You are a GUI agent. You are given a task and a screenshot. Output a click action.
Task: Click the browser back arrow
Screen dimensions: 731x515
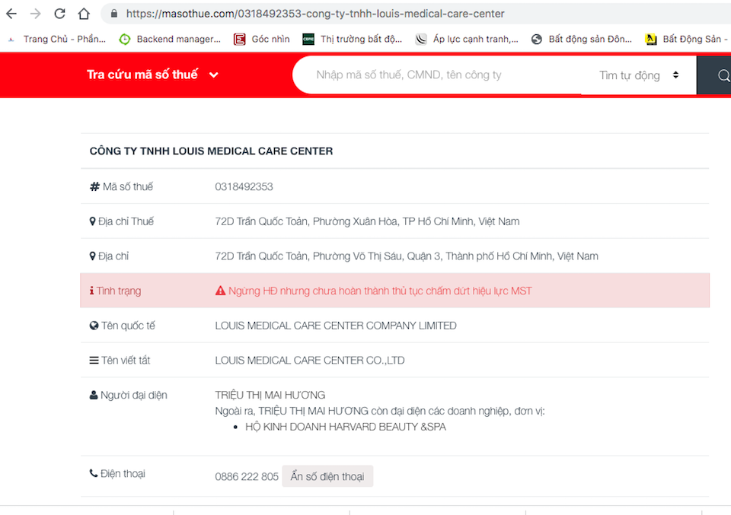pos(11,14)
